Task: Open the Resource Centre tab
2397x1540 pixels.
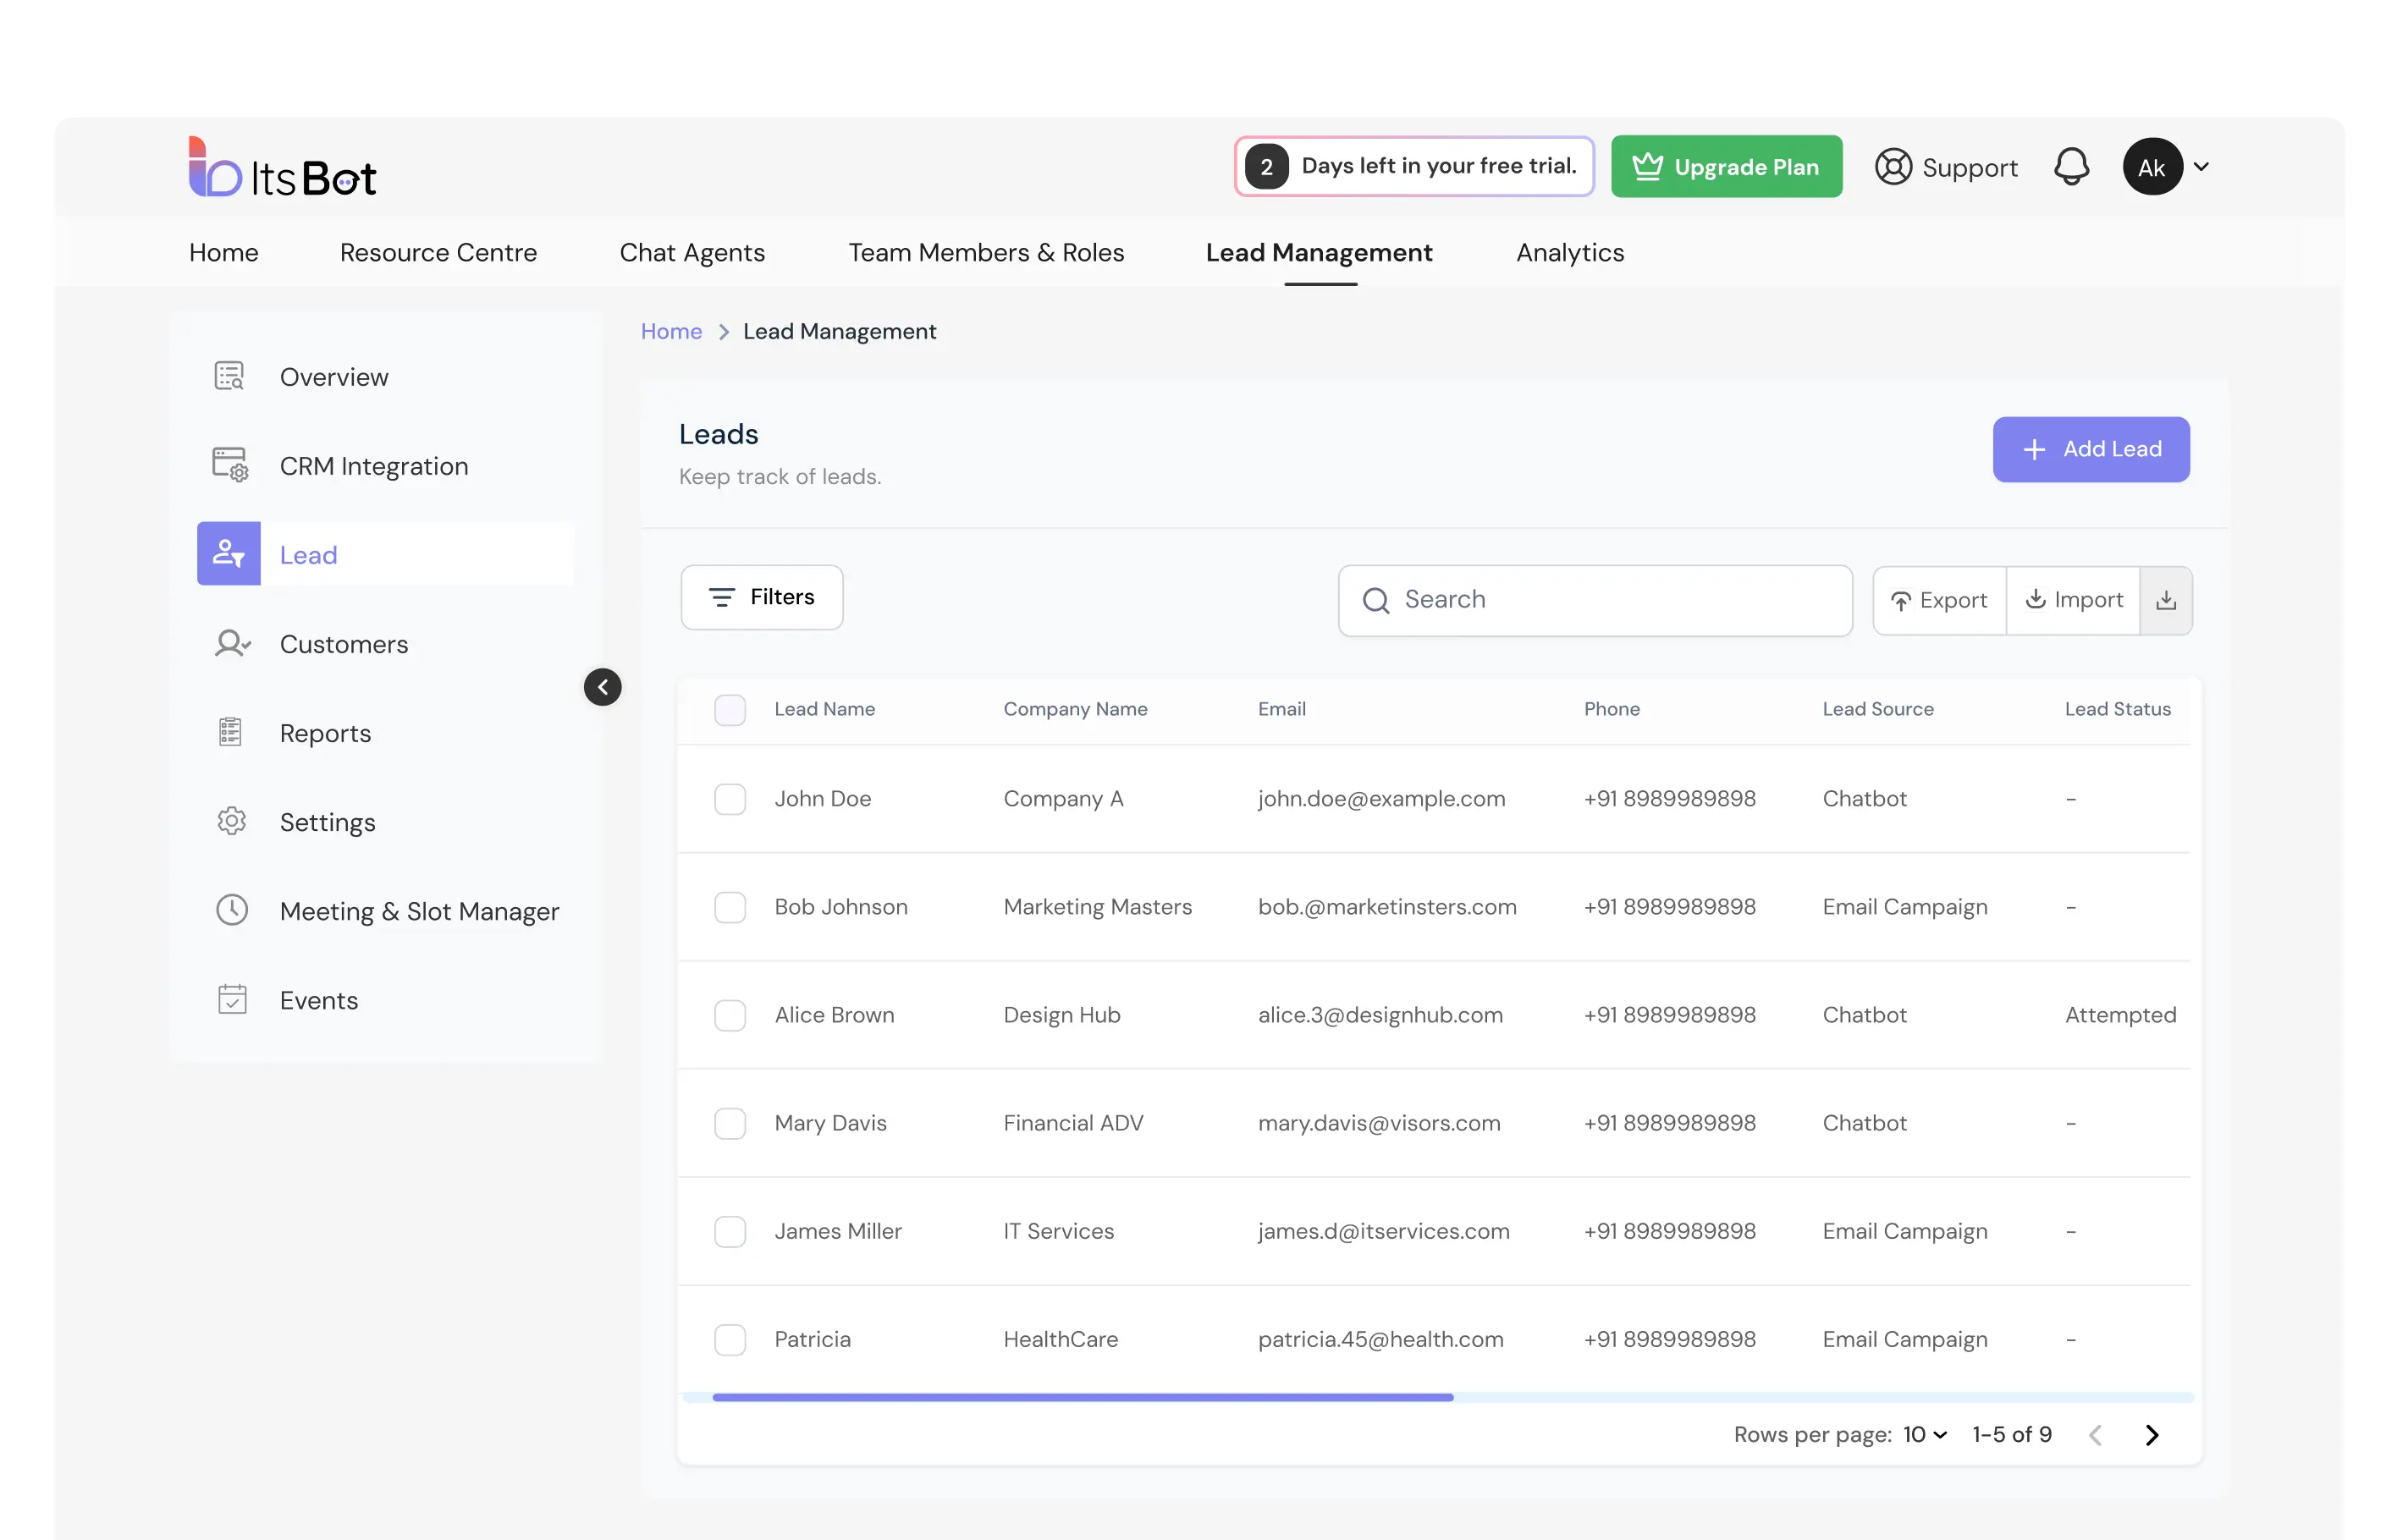Action: [438, 252]
